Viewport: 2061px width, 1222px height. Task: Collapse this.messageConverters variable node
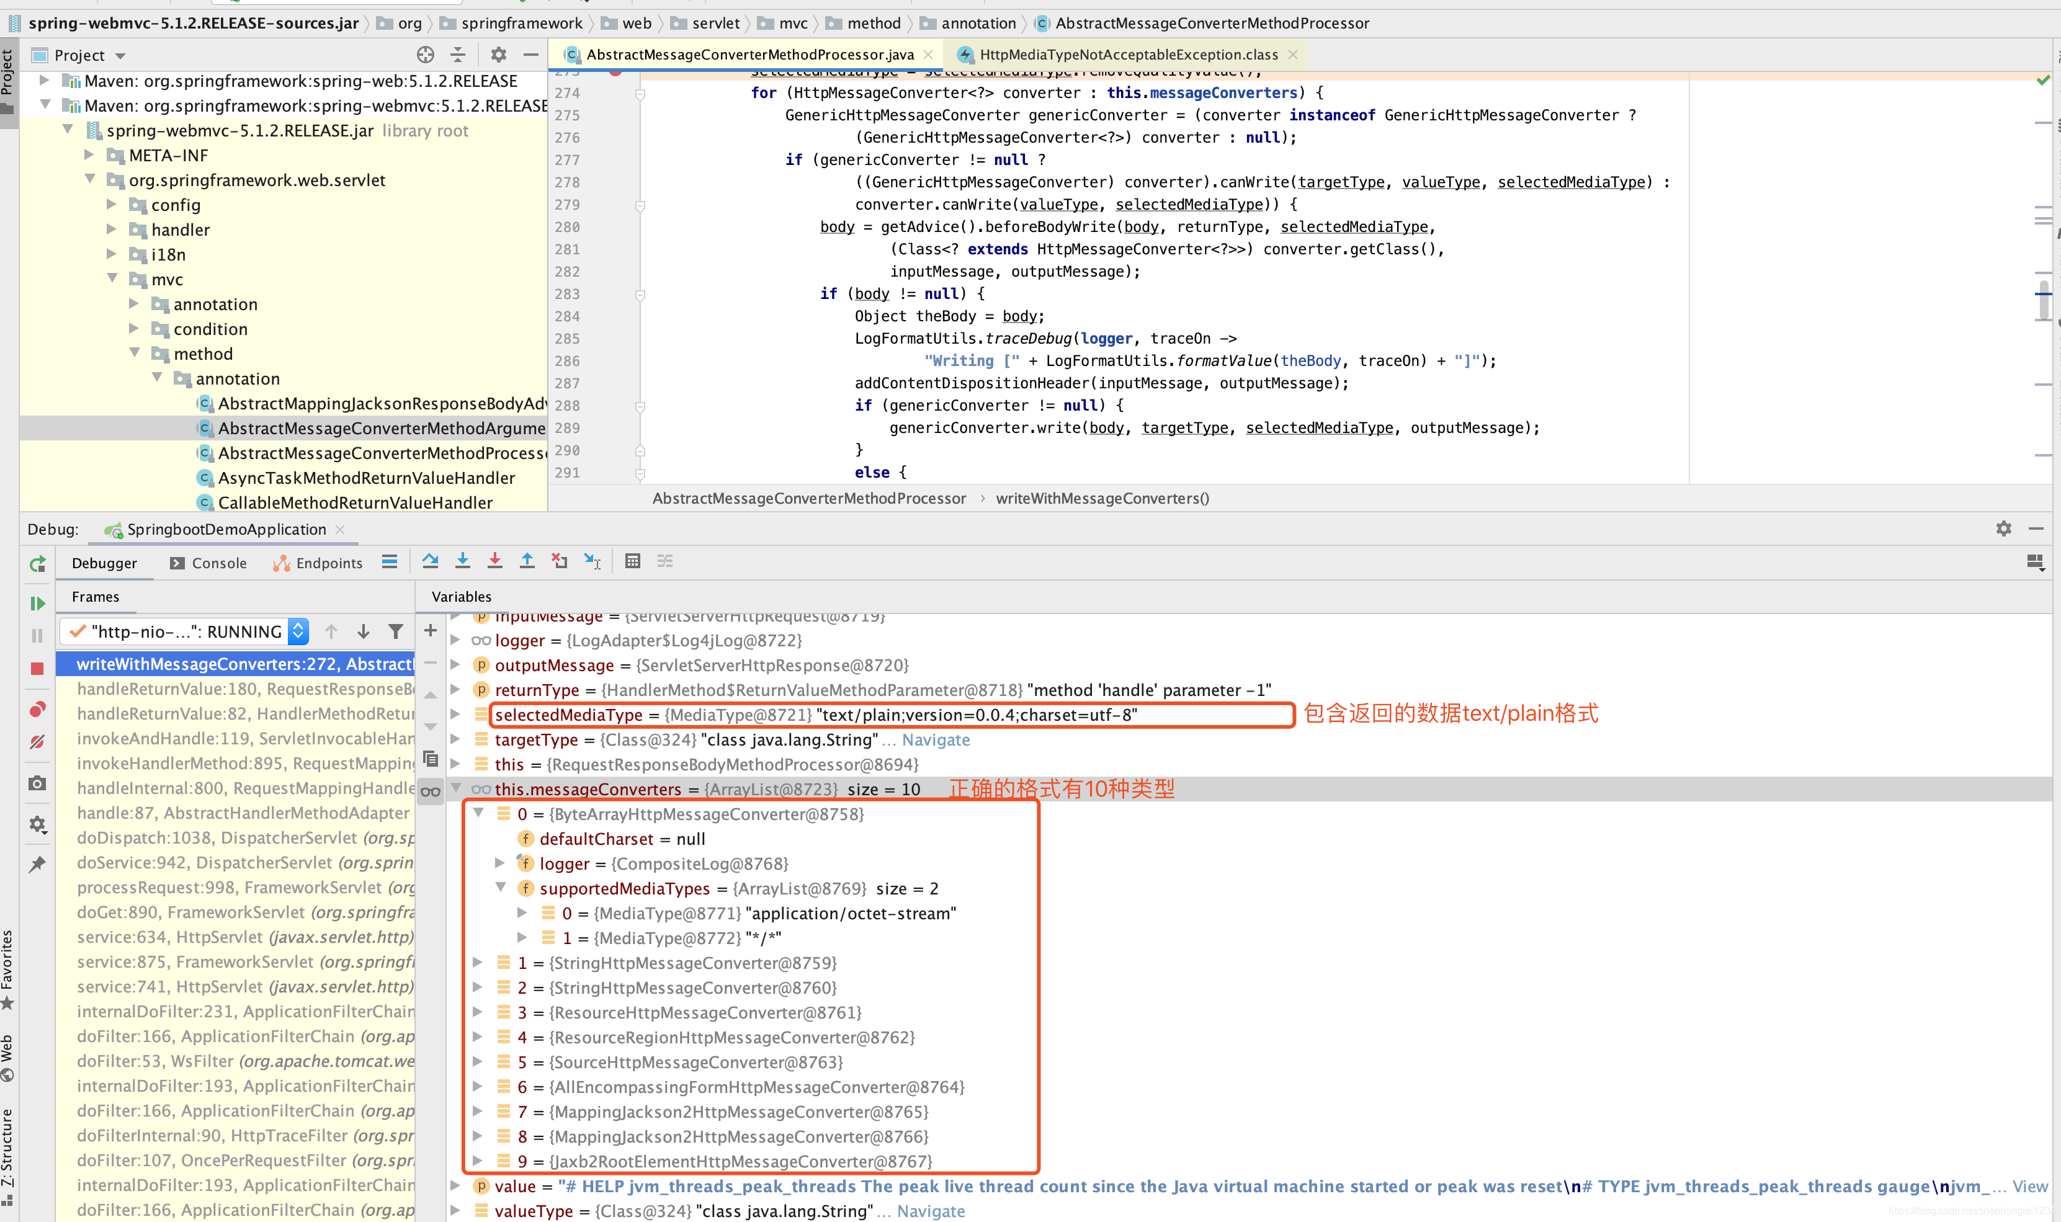pyautogui.click(x=456, y=789)
